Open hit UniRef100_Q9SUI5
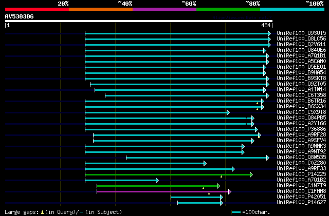 [301, 33]
